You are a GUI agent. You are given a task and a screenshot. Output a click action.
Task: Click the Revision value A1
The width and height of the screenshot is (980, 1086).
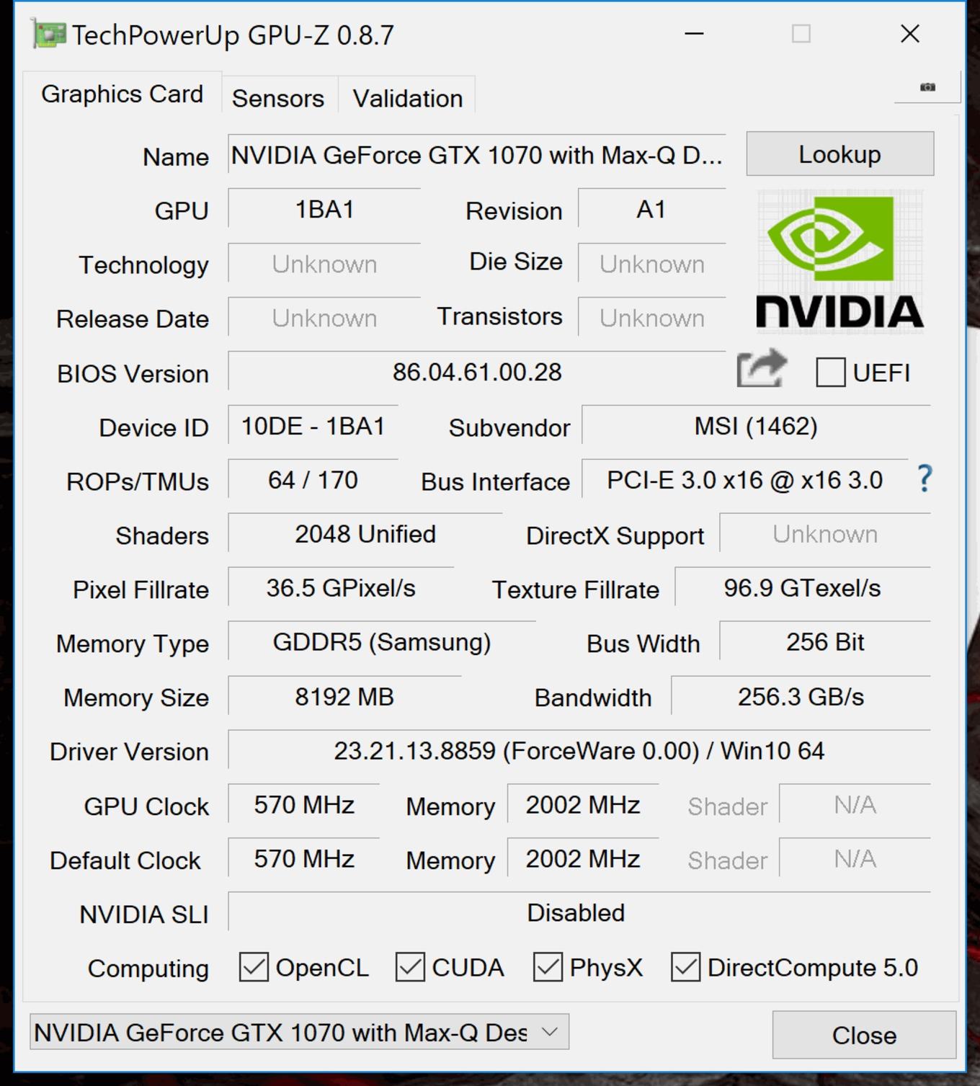coord(651,209)
